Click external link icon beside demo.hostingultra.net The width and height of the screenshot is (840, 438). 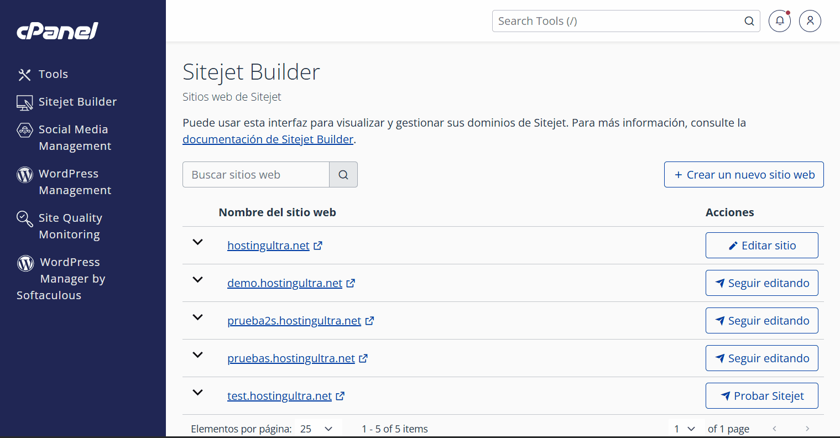point(351,283)
